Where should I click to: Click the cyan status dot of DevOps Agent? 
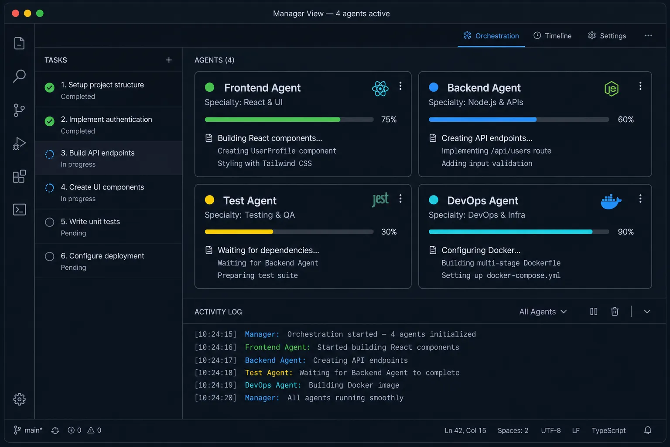(x=434, y=200)
